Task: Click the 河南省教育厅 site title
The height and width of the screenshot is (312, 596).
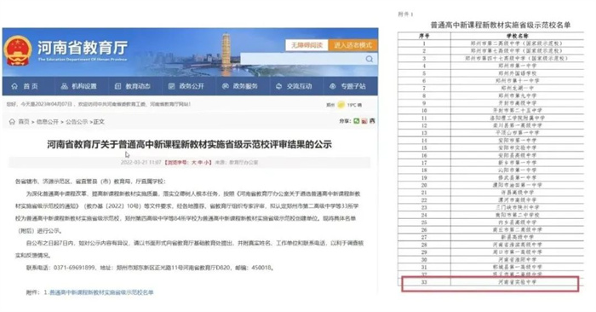Action: (83, 49)
